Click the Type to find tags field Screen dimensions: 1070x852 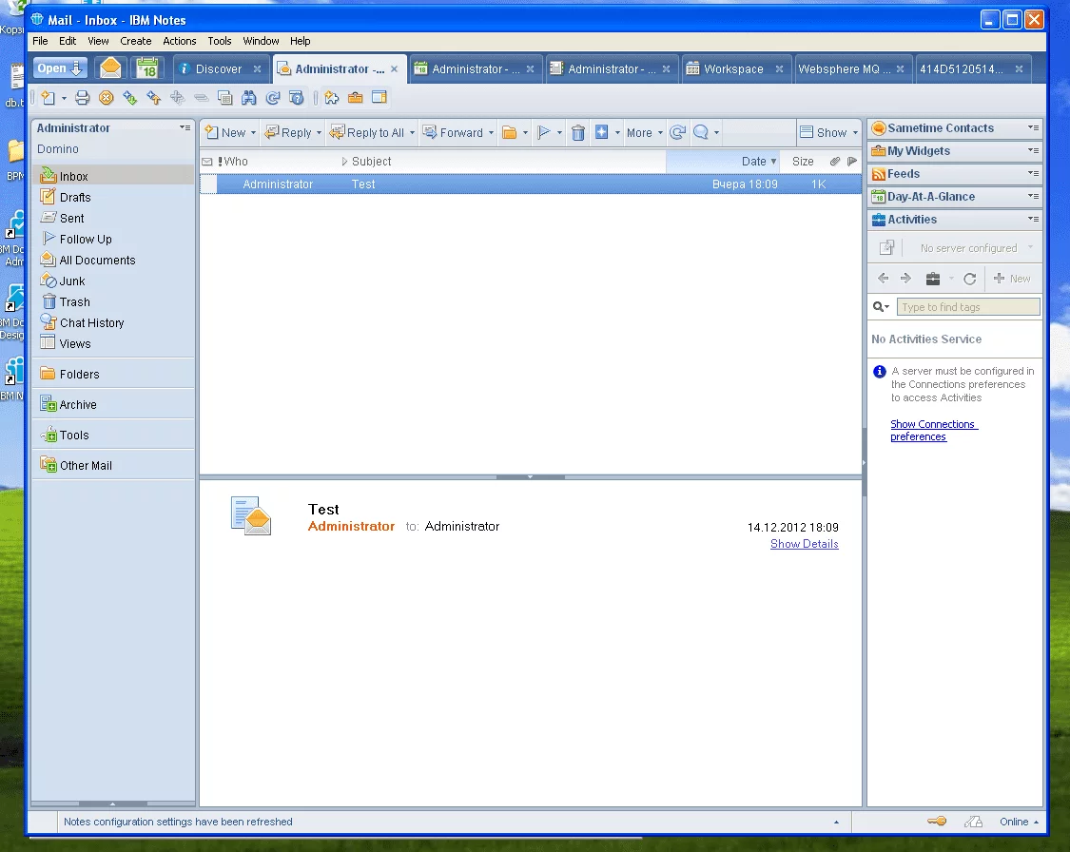point(967,307)
